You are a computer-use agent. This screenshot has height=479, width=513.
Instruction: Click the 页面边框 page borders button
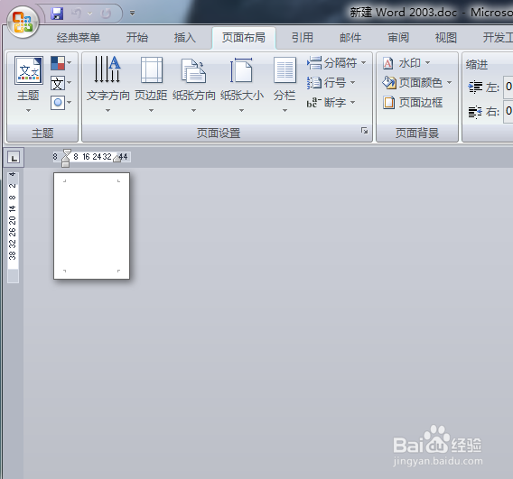pos(413,103)
